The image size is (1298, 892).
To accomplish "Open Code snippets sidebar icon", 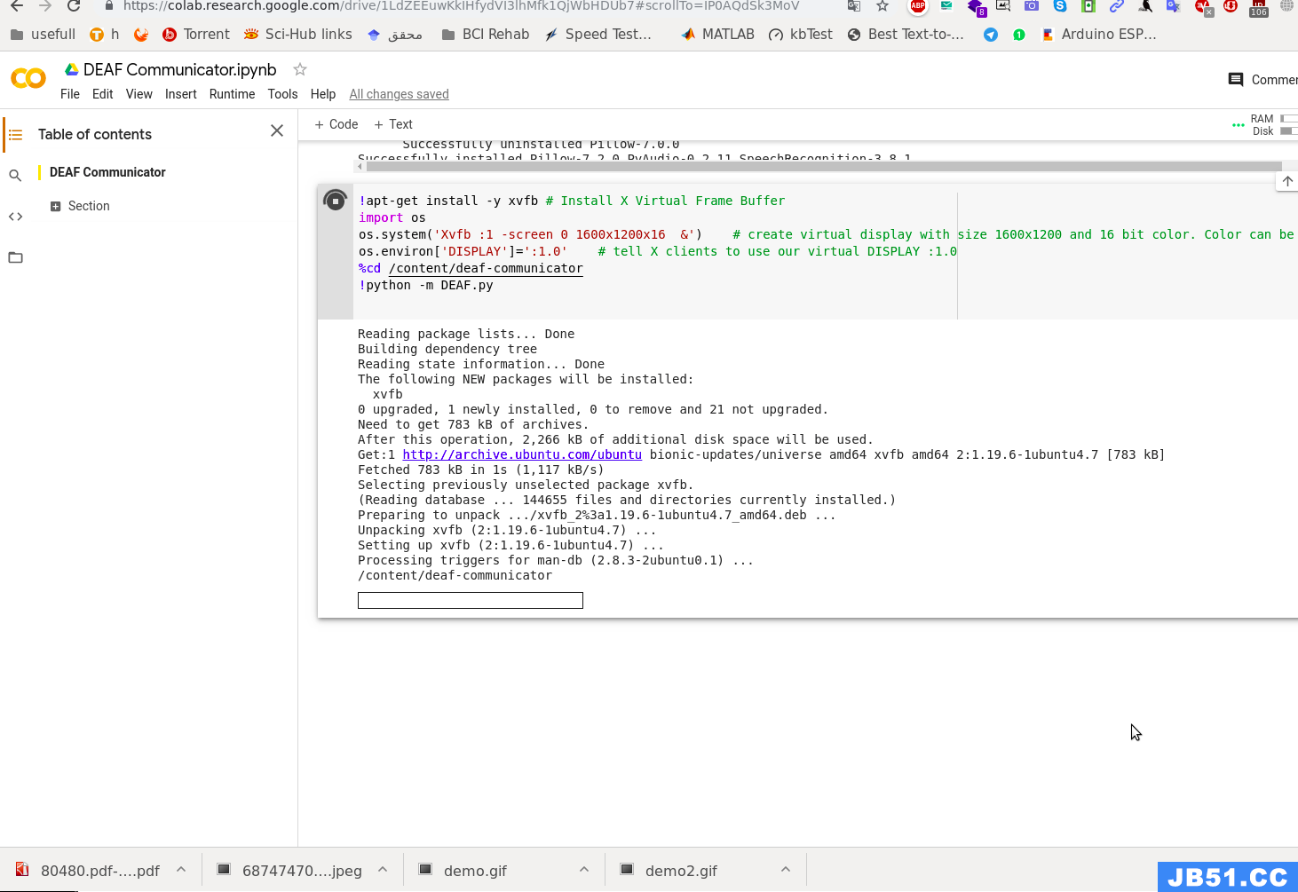I will tap(15, 217).
